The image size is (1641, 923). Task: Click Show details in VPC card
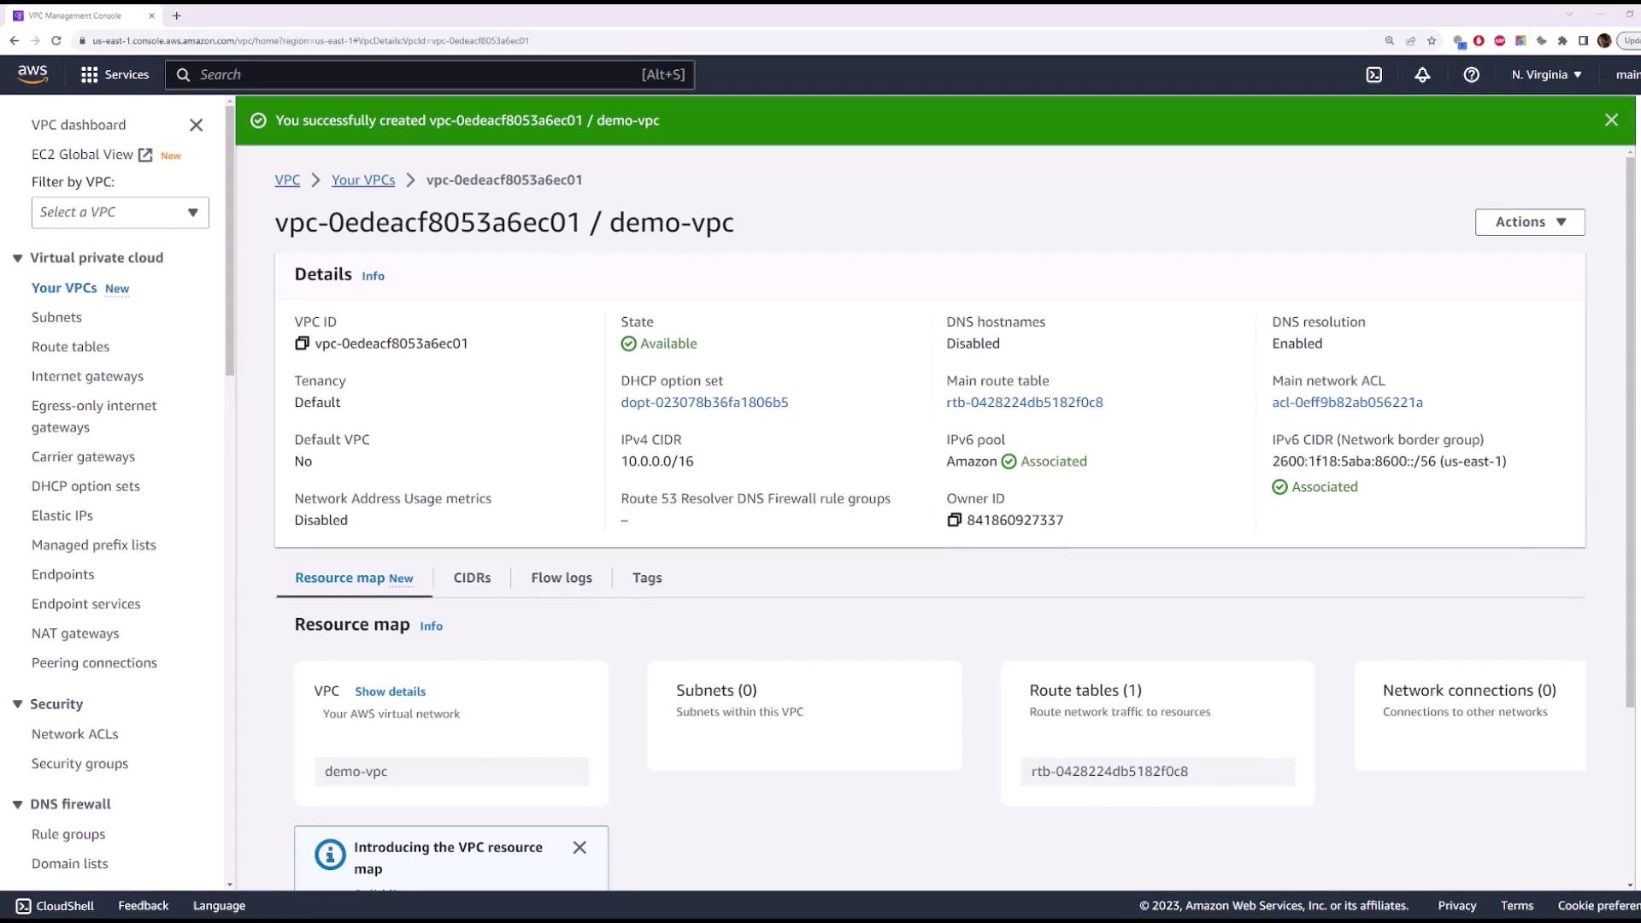click(x=390, y=691)
